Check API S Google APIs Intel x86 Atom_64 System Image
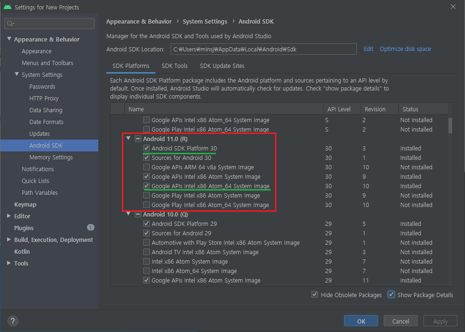The image size is (465, 332). click(146, 120)
